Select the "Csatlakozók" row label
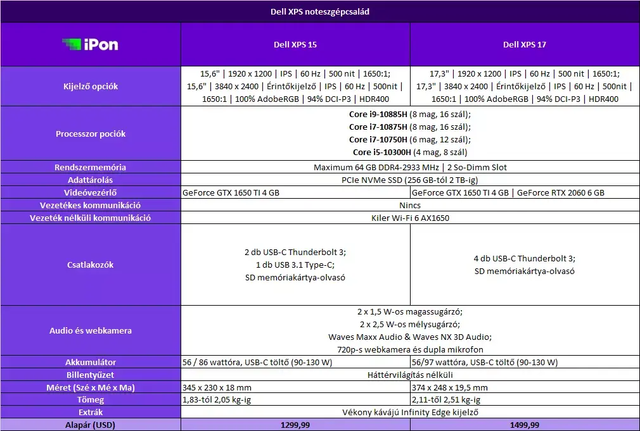 tap(91, 265)
